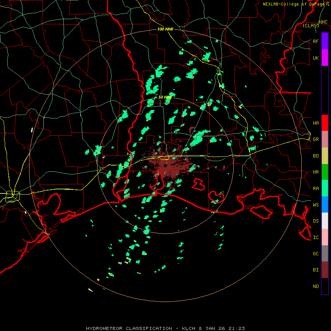
Task: Click the 100 NMI range ring label
Action: point(165,29)
